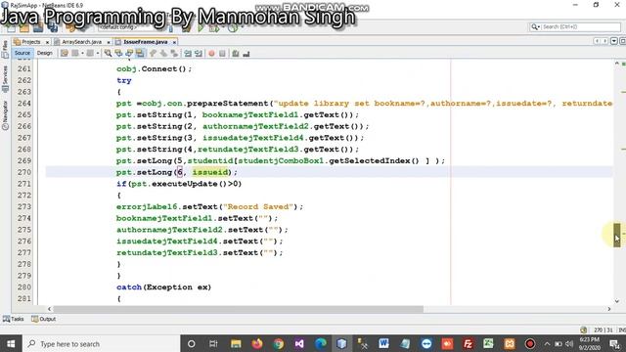626x352 pixels.
Task: Open Firefox from the taskbar
Action: tap(257, 343)
